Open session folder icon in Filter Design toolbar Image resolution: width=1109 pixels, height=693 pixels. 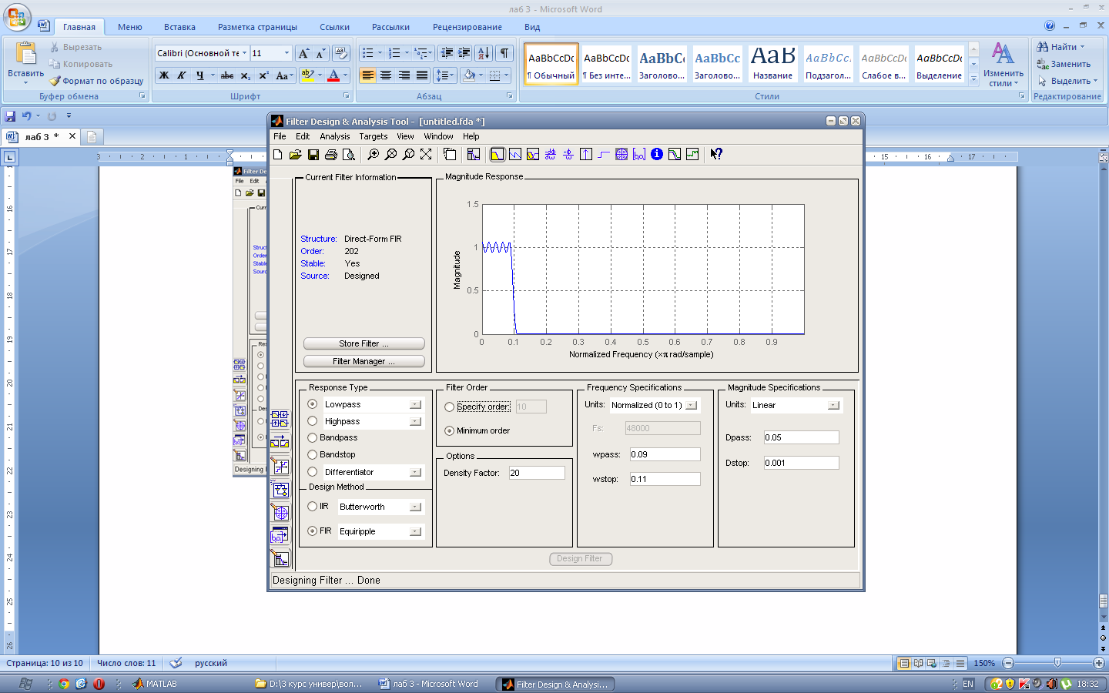coord(296,154)
